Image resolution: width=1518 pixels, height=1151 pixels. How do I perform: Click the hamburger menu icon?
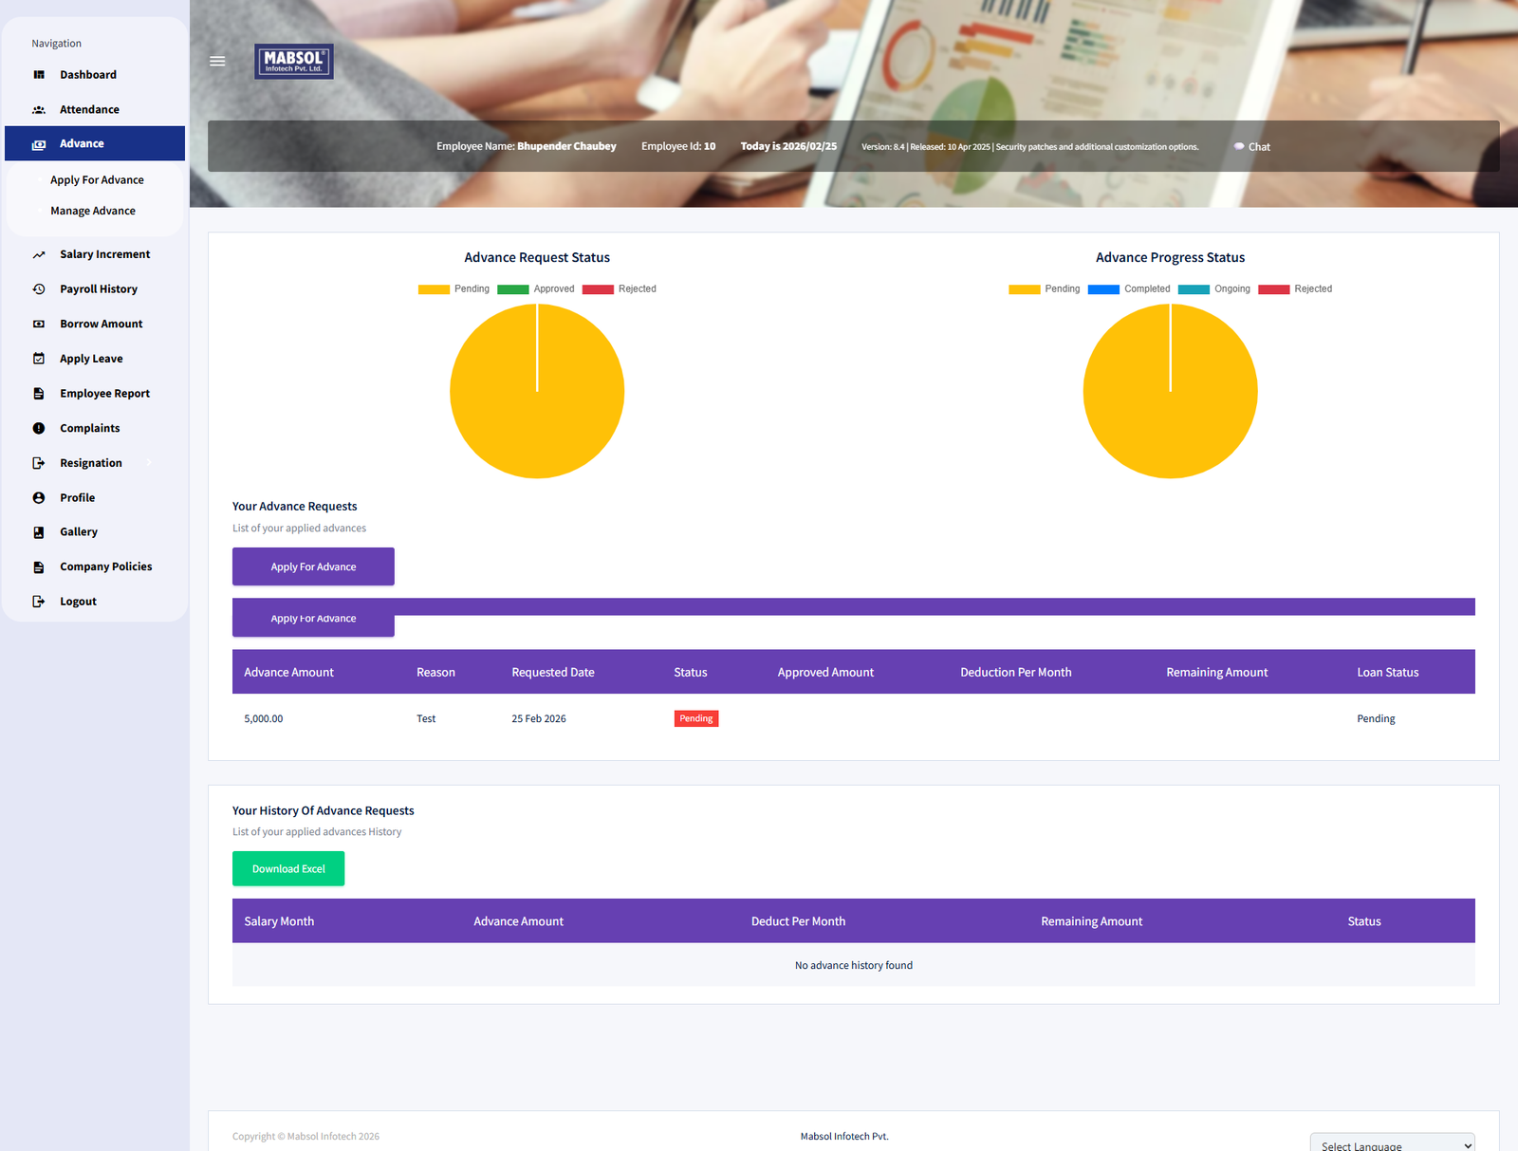click(217, 61)
